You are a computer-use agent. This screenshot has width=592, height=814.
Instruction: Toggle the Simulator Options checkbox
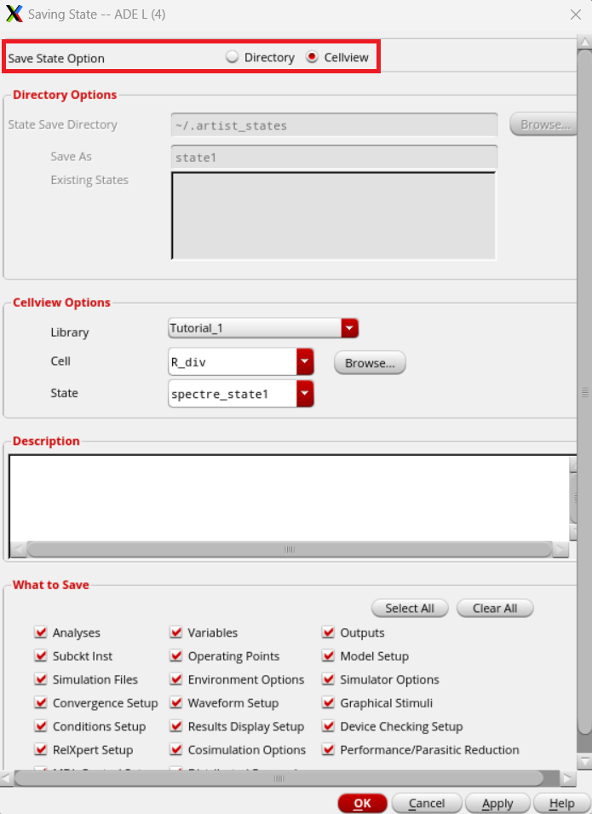(328, 679)
